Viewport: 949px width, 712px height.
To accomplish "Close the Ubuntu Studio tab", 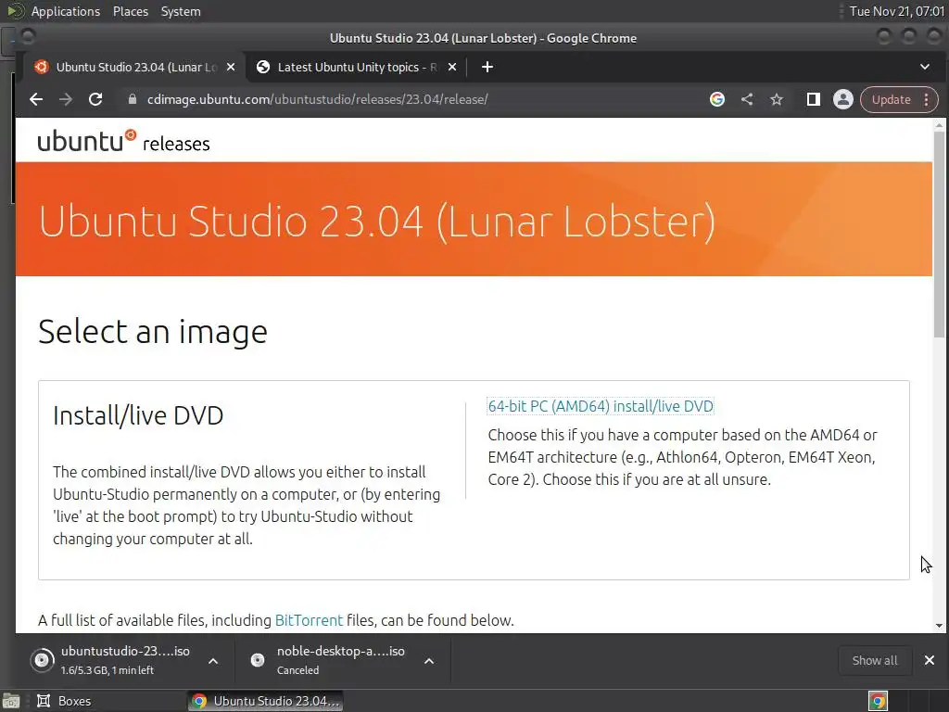I will [231, 67].
